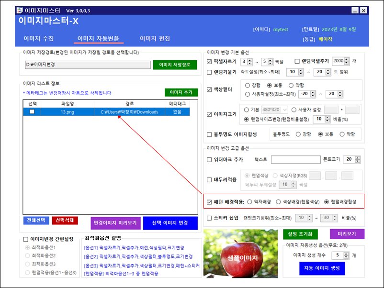The image size is (384, 288).
Task: Start 자동 이미지 생성
Action: click(322, 268)
